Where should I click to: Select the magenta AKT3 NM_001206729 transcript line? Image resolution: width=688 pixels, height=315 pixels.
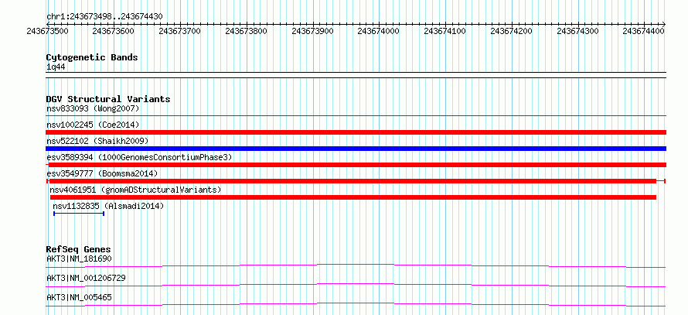tap(356, 285)
